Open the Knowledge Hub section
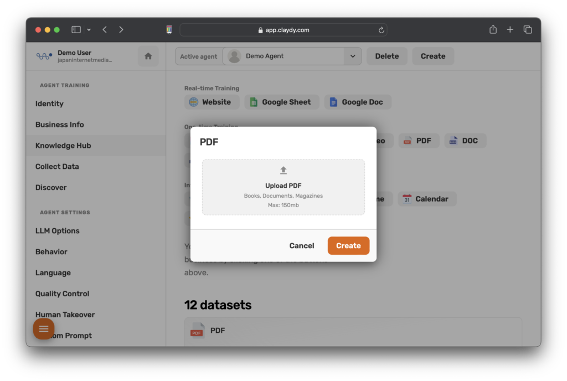This screenshot has height=381, width=567. tap(63, 146)
